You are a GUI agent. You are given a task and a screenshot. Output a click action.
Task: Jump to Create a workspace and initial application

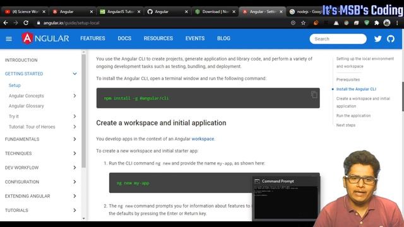363,102
